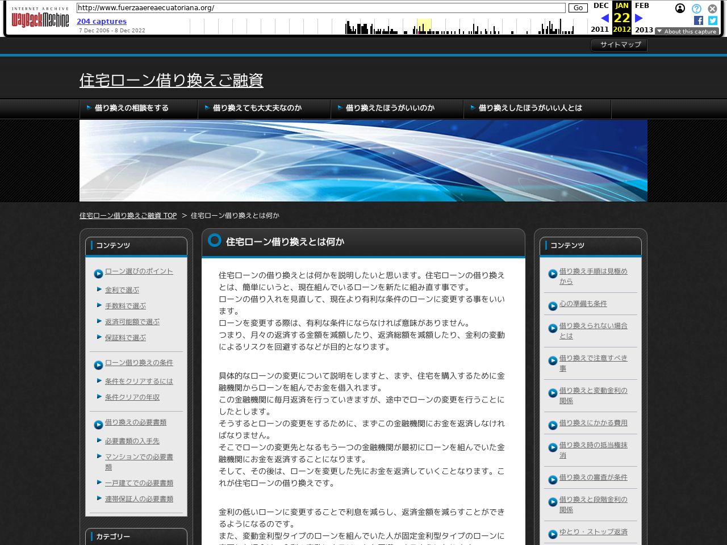Open 借り換えの相談をする menu item
The width and height of the screenshot is (727, 545).
click(131, 108)
